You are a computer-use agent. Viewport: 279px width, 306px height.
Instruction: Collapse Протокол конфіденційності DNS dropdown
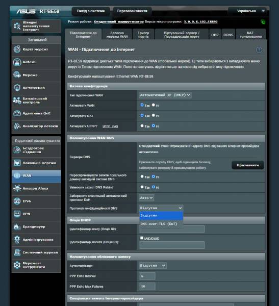coord(161,208)
